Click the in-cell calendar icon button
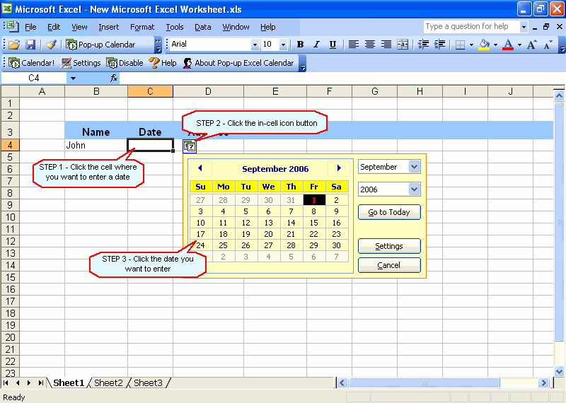 pyautogui.click(x=190, y=146)
